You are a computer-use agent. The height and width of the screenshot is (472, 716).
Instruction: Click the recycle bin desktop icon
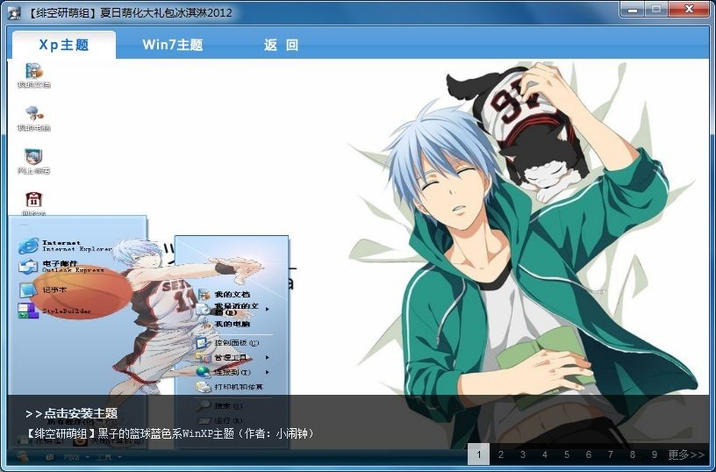click(33, 201)
